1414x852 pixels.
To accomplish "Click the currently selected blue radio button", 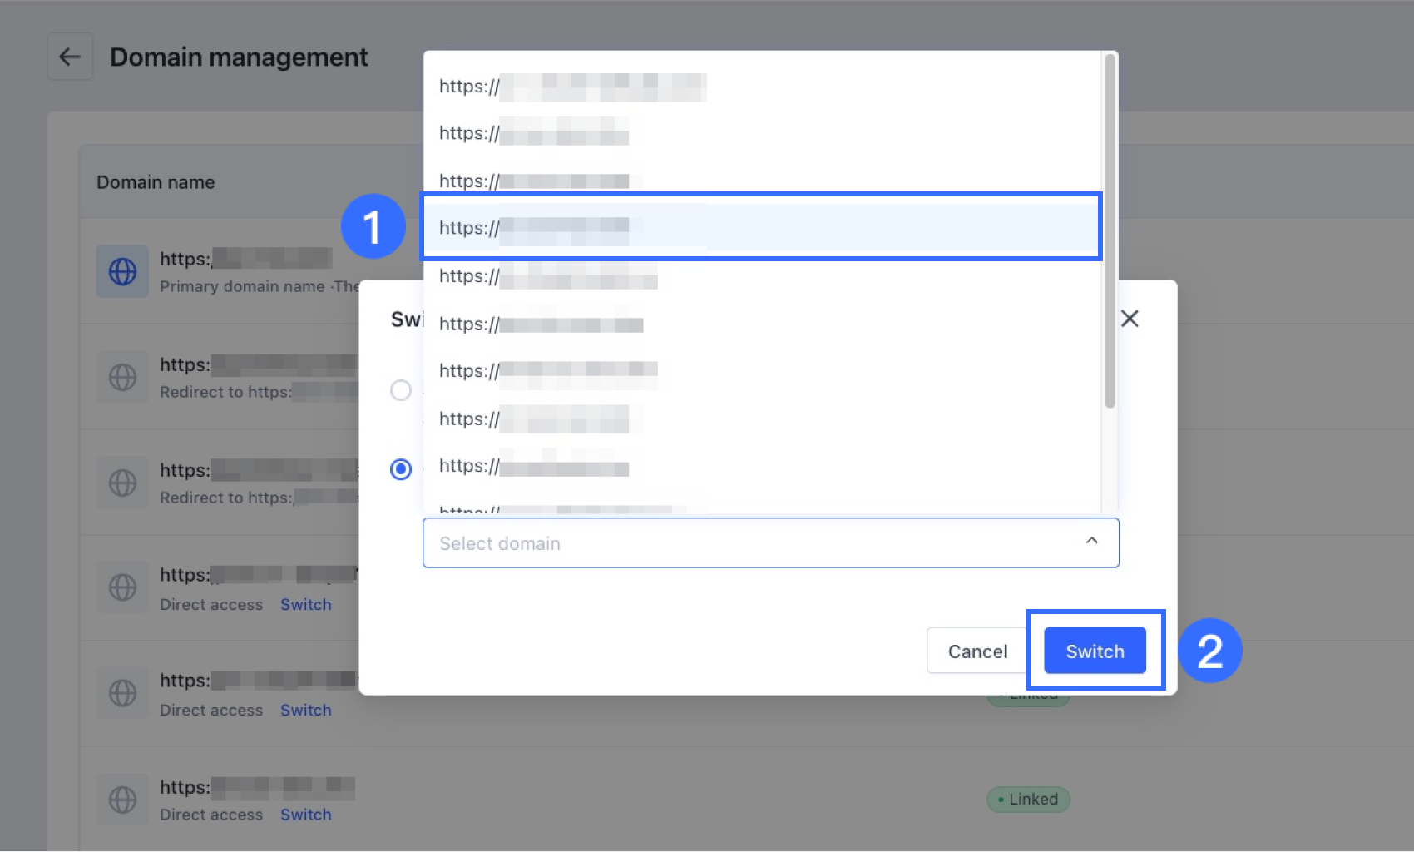I will click(x=401, y=469).
